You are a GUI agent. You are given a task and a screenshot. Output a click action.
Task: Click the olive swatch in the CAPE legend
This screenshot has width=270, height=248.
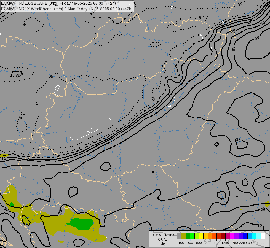[x=184, y=236]
